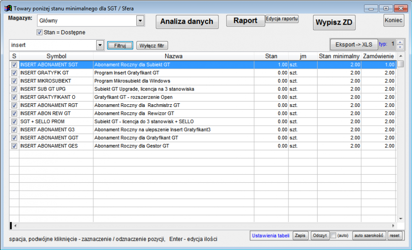412x250 pixels.
Task: Load table settings with Odczyt
Action: point(320,235)
